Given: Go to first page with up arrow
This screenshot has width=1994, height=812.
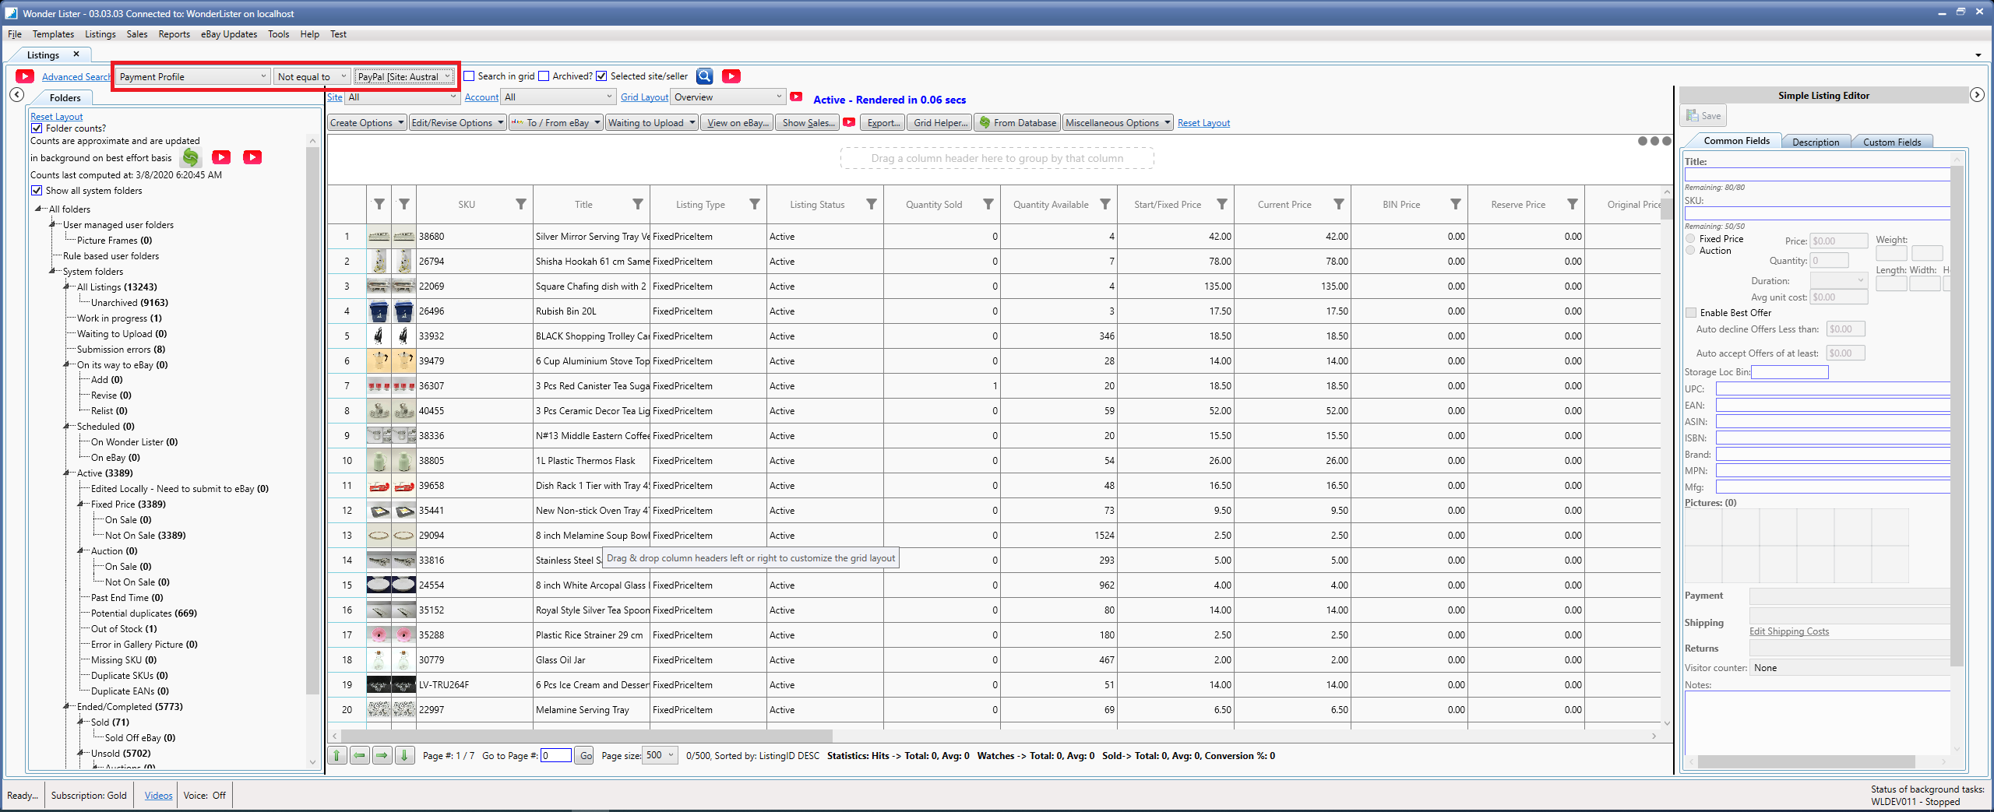Looking at the screenshot, I should click(337, 755).
